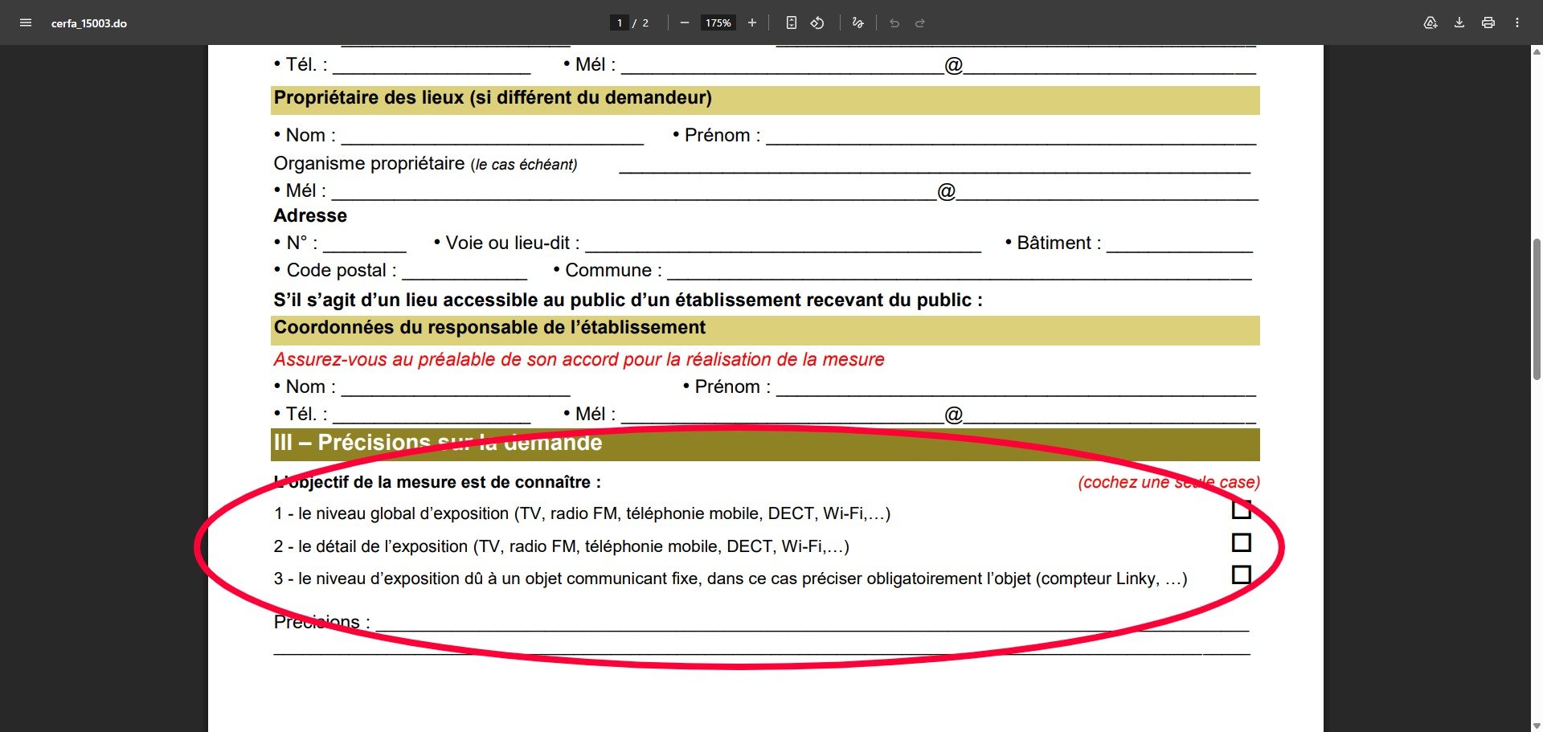
Task: Rotate the document counterclockwise
Action: tap(817, 22)
